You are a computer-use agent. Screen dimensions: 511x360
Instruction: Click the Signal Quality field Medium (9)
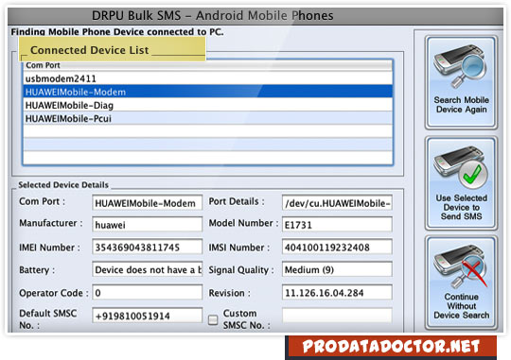tap(337, 269)
